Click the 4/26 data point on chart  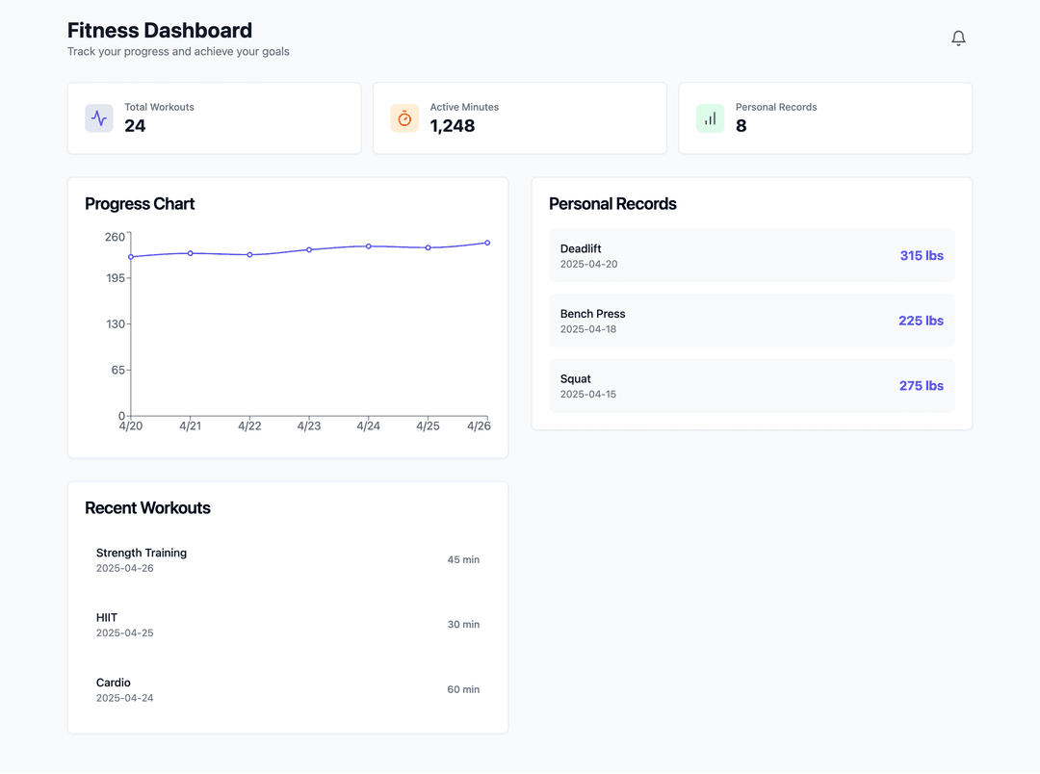pos(487,243)
